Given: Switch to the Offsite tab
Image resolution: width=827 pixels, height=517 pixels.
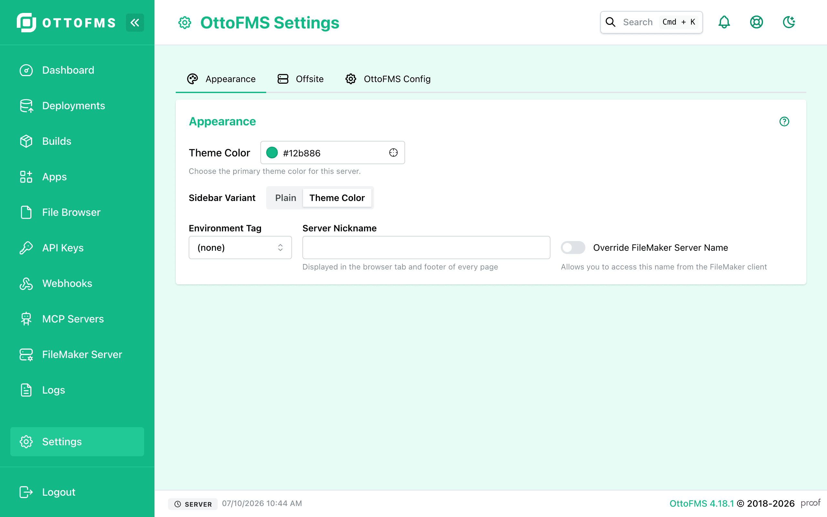Looking at the screenshot, I should [300, 79].
